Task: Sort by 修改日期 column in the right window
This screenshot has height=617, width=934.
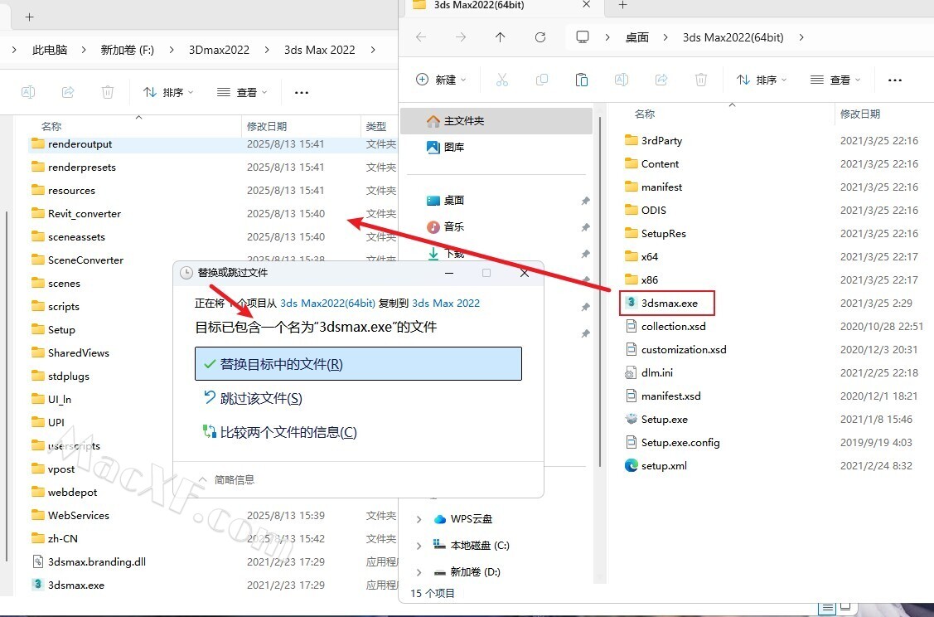Action: [x=860, y=114]
